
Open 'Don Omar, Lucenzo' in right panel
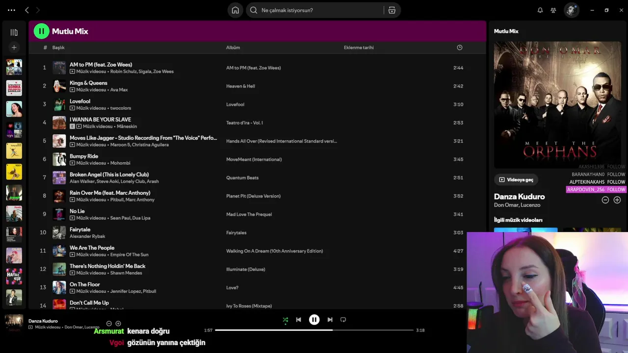pos(517,205)
